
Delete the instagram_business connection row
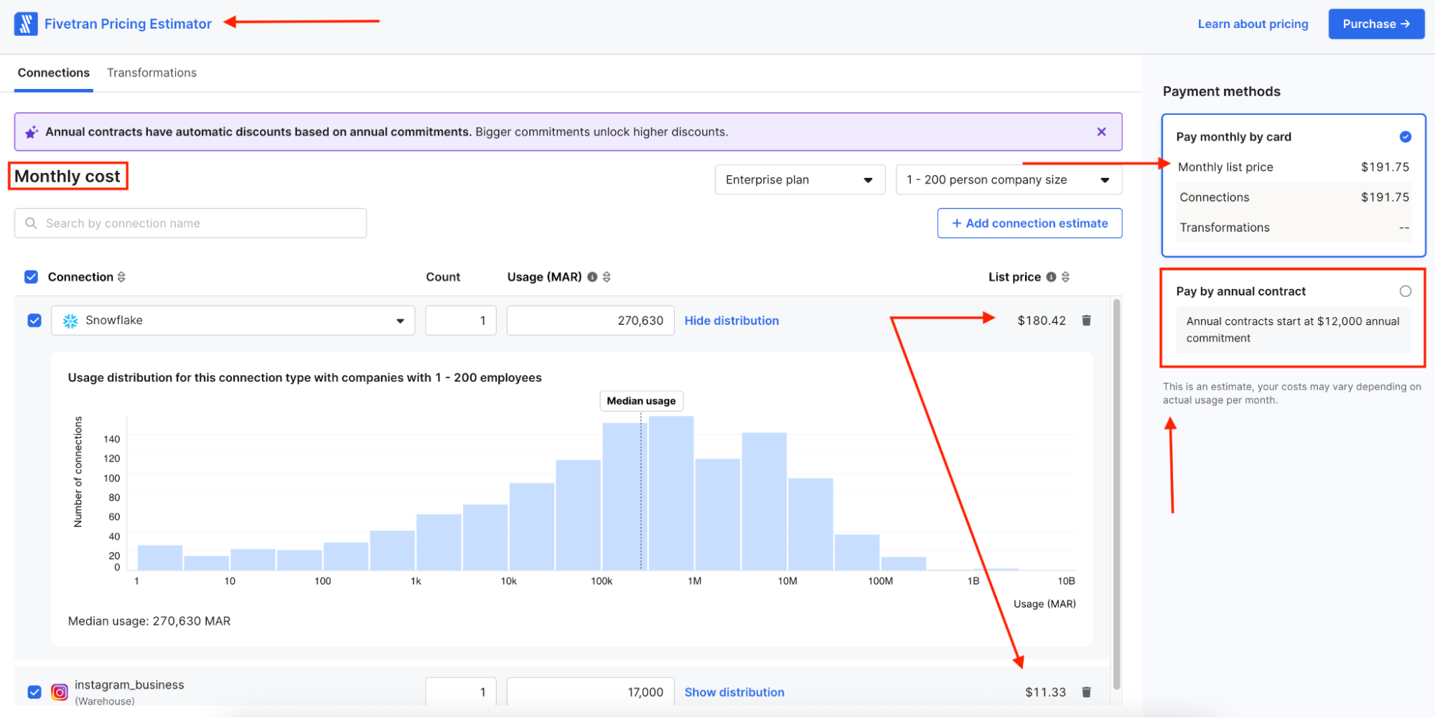1086,692
